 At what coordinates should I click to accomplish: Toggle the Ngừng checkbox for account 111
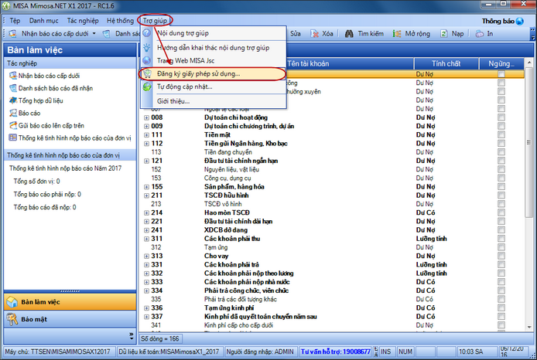501,134
